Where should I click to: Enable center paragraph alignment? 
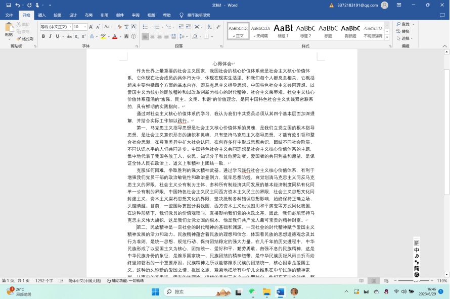pos(152,36)
